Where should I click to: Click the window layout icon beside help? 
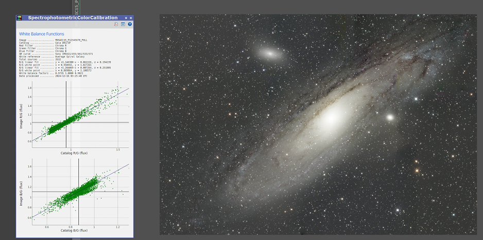coord(123,24)
